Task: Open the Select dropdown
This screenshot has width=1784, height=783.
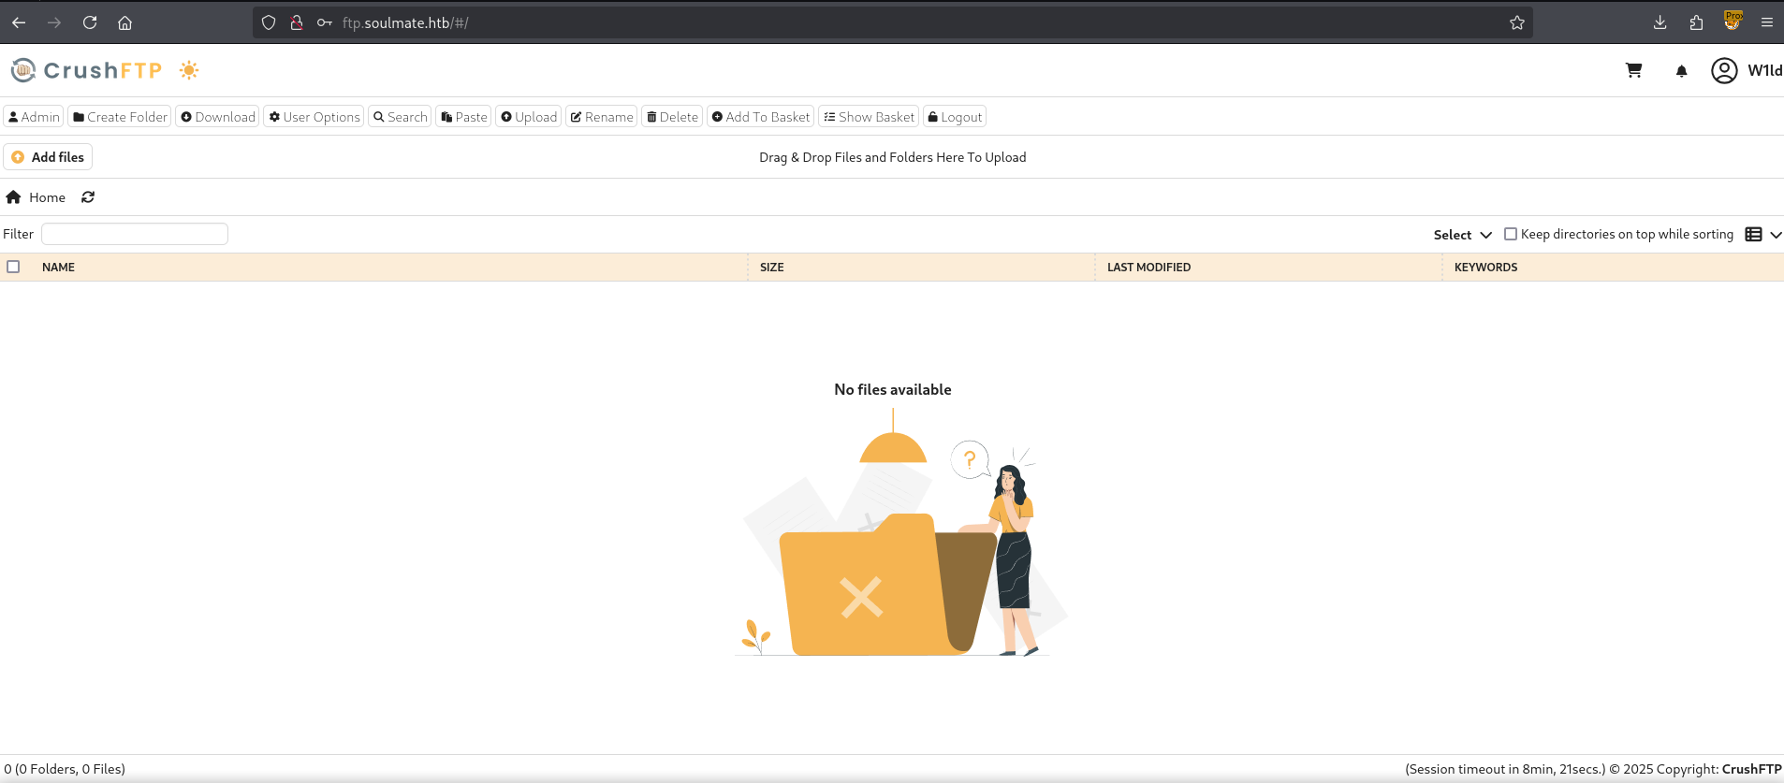Action: point(1462,235)
